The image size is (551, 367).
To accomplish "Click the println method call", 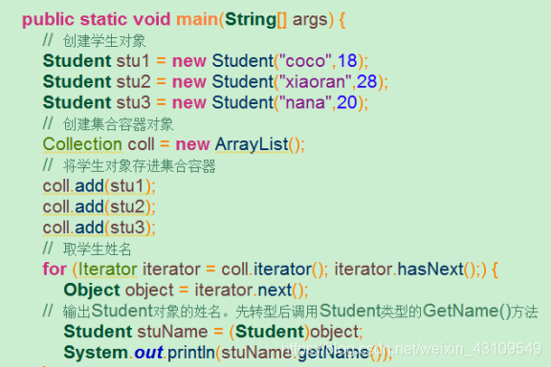I will 191,353.
